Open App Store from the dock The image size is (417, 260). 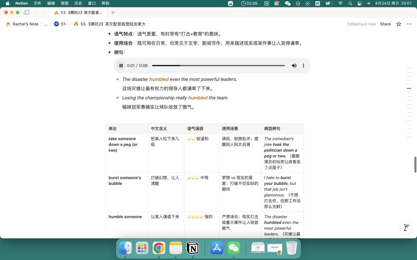pos(217,248)
